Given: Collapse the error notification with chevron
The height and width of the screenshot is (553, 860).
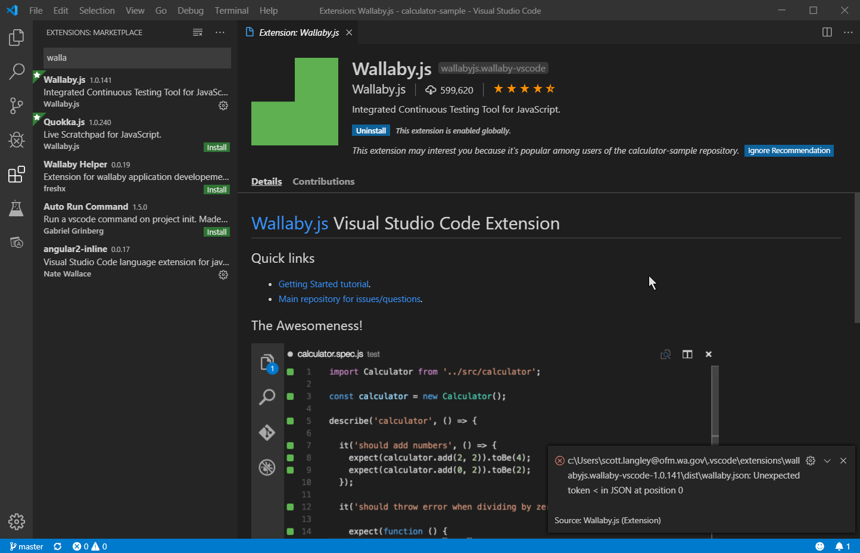Looking at the screenshot, I should coord(827,461).
